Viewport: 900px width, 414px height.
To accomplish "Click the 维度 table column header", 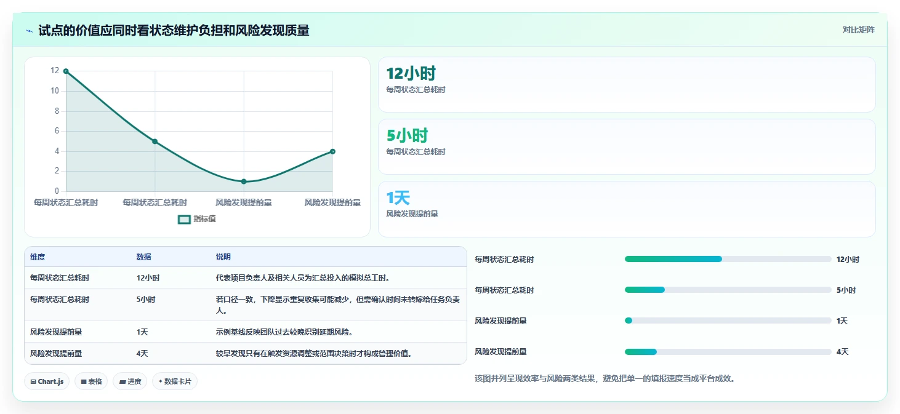I will [x=38, y=257].
